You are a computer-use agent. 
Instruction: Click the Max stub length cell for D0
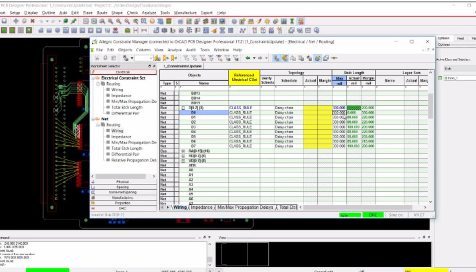pos(339,112)
